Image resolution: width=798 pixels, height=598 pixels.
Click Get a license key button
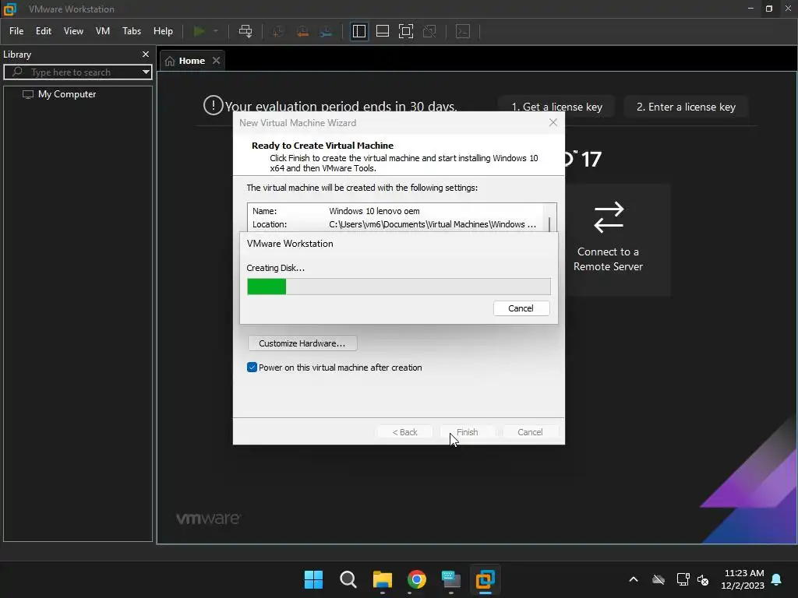click(556, 107)
